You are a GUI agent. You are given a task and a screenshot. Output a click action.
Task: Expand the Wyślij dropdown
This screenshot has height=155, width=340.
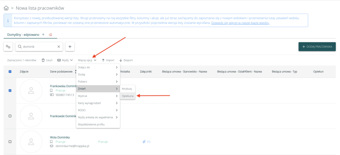click(65, 60)
